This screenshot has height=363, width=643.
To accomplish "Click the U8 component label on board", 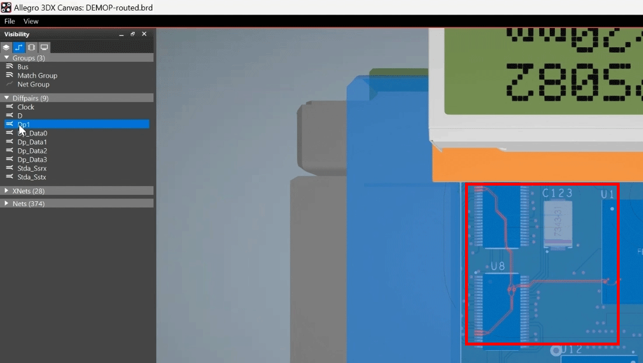I will 498,267.
